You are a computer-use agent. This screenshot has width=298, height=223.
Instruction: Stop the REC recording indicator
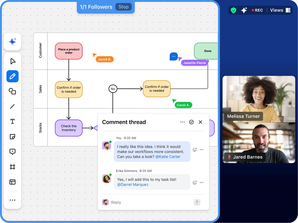coord(257,10)
